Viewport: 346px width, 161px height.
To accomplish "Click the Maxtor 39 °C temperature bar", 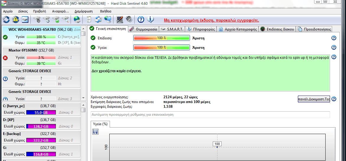I will coord(41,63).
